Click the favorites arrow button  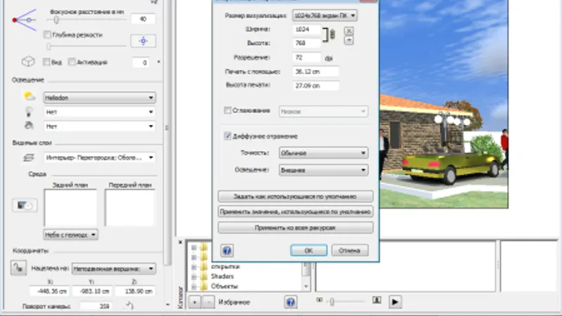pyautogui.click(x=195, y=302)
